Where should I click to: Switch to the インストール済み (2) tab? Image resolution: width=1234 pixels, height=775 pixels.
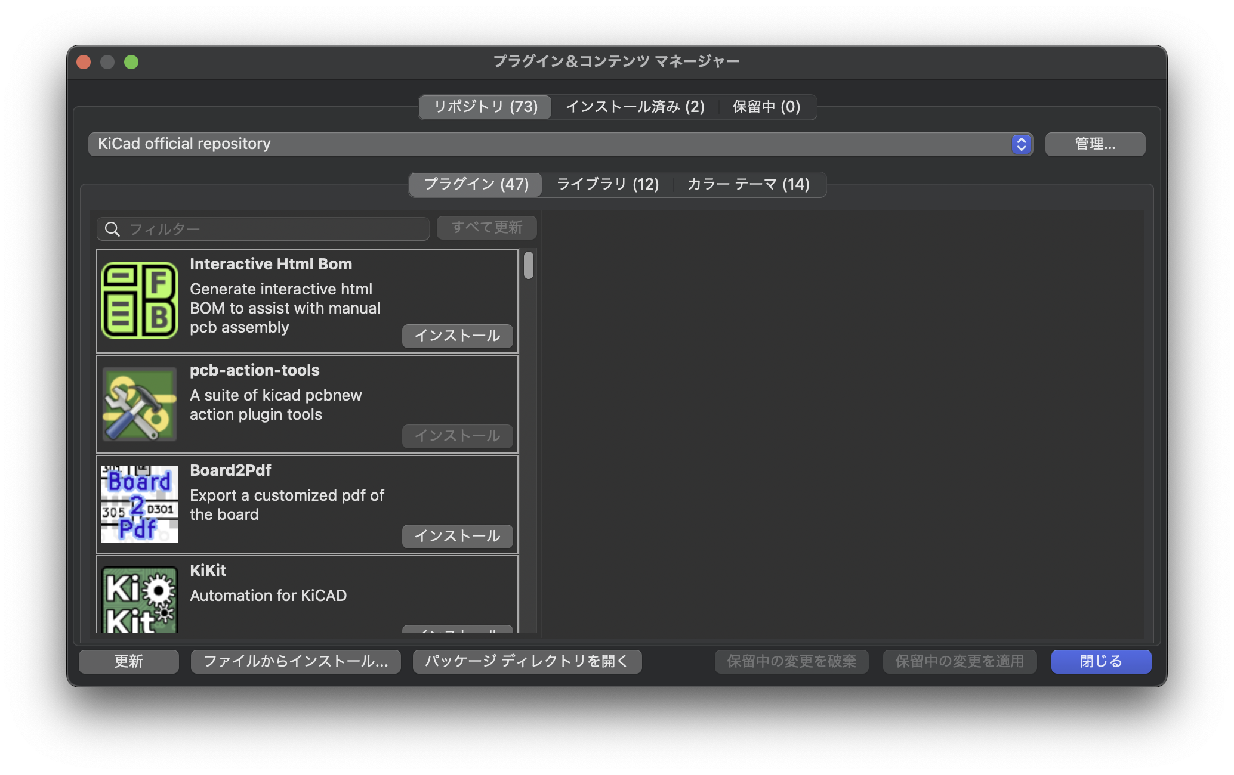(x=635, y=107)
